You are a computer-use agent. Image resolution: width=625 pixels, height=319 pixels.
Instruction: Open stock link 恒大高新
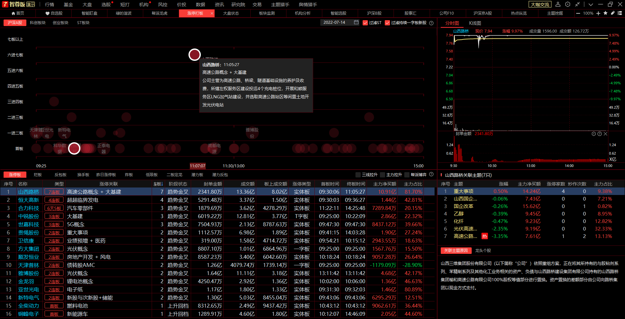click(x=29, y=200)
